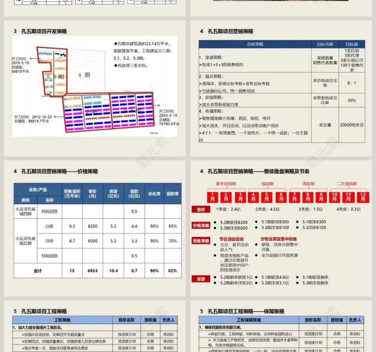Select the red 9月 month box
Screen dimensions: 376x352
point(322,197)
